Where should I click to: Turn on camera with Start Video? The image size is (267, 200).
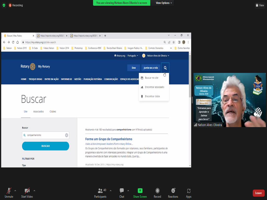coord(27,191)
